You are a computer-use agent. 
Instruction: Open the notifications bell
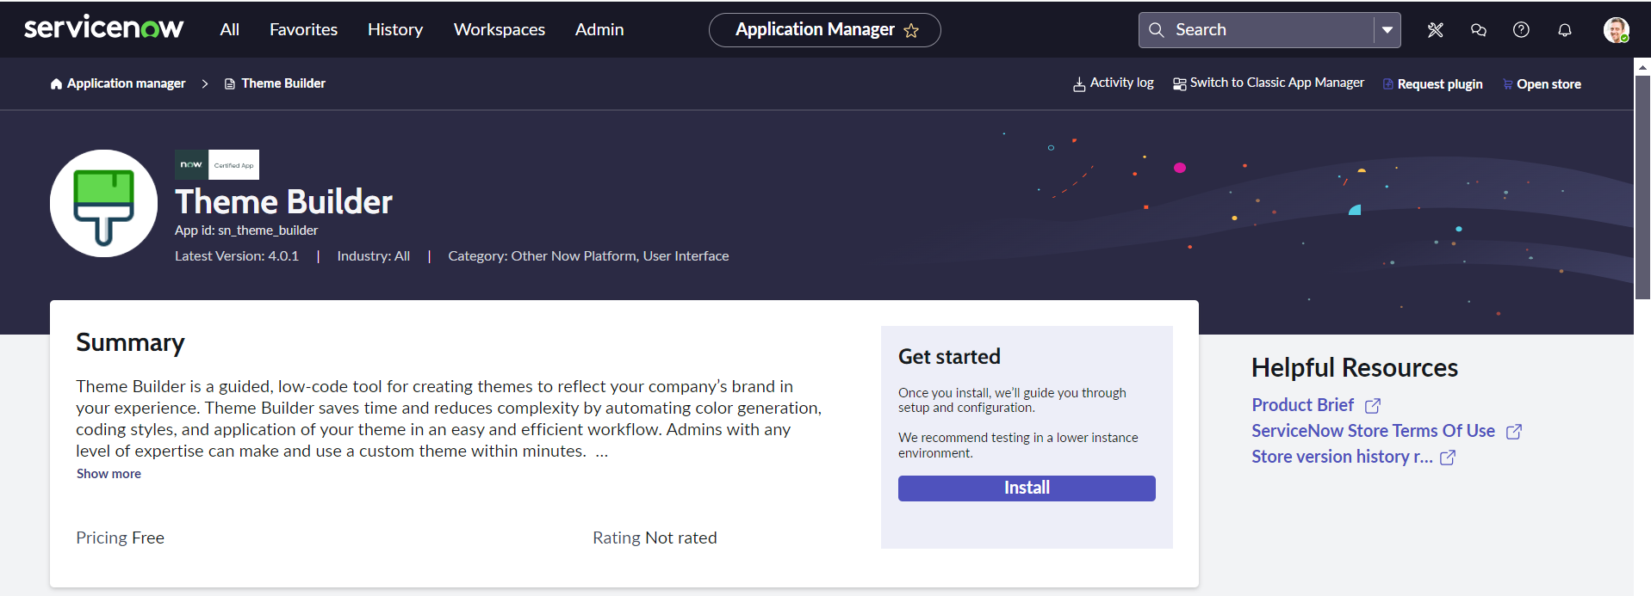[x=1565, y=30]
